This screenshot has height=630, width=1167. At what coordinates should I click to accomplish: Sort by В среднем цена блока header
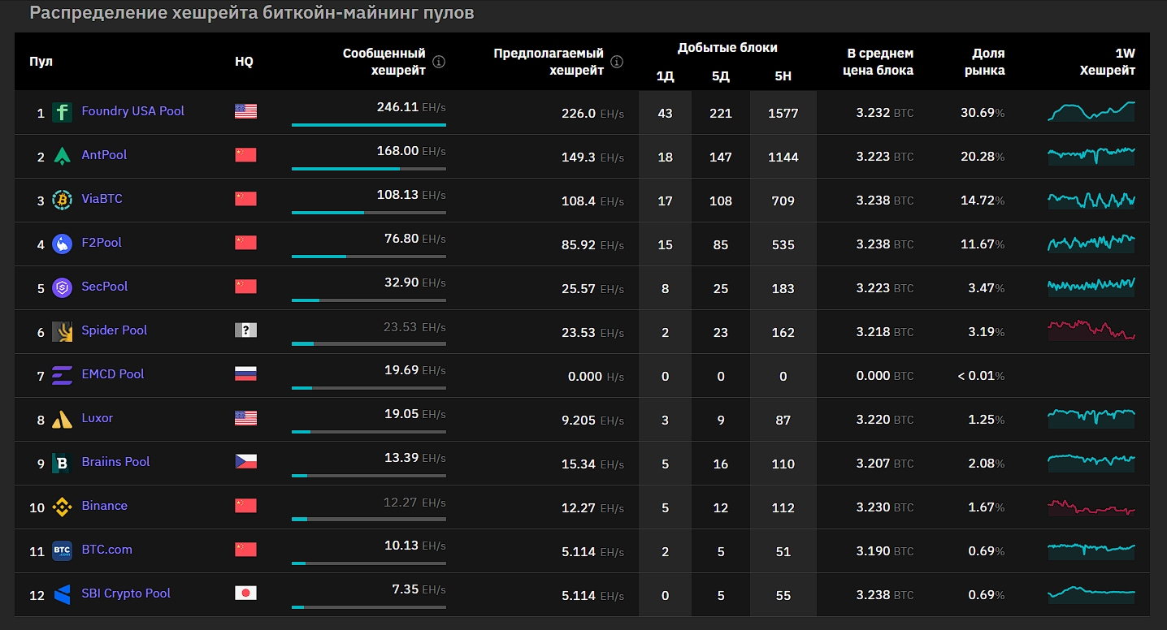tap(880, 62)
